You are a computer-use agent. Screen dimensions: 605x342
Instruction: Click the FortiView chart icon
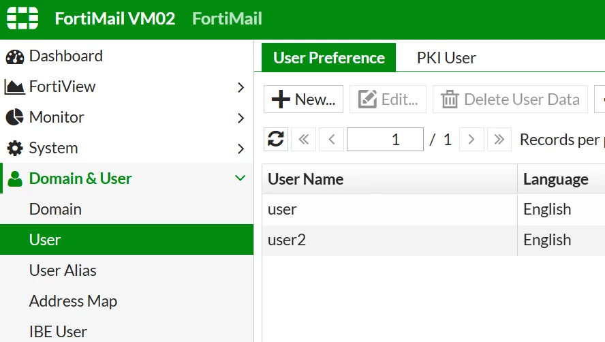pyautogui.click(x=14, y=87)
